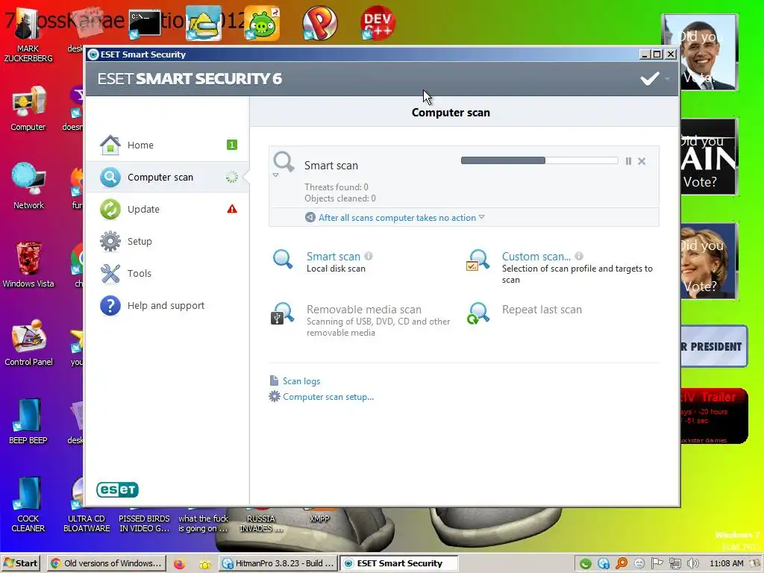The width and height of the screenshot is (764, 573).
Task: Click the green notification badge next to Home
Action: pyautogui.click(x=232, y=145)
